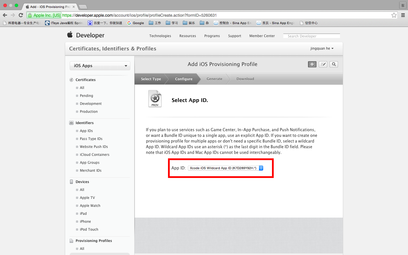Open the iOS Apps platform dropdown
408x255 pixels.
pyautogui.click(x=100, y=66)
